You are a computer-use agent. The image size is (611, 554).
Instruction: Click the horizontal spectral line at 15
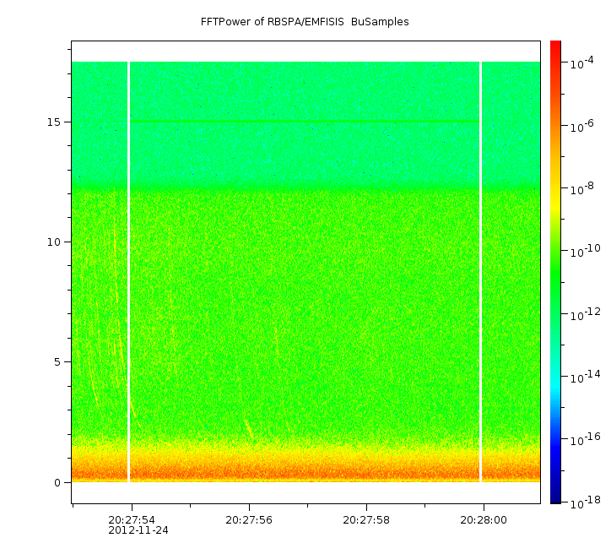[304, 122]
